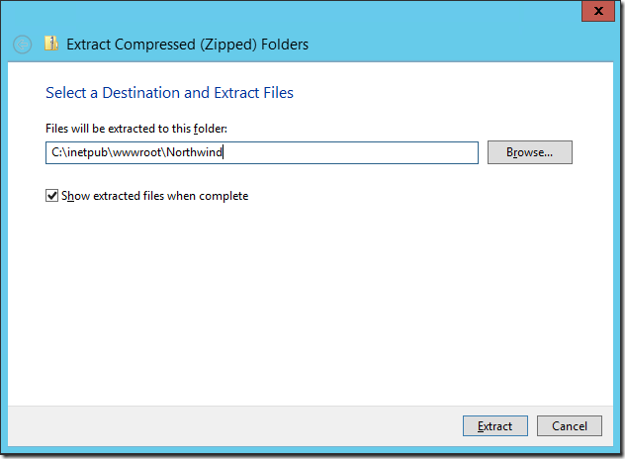Cancel the extraction wizard
This screenshot has height=459, width=625.
569,426
